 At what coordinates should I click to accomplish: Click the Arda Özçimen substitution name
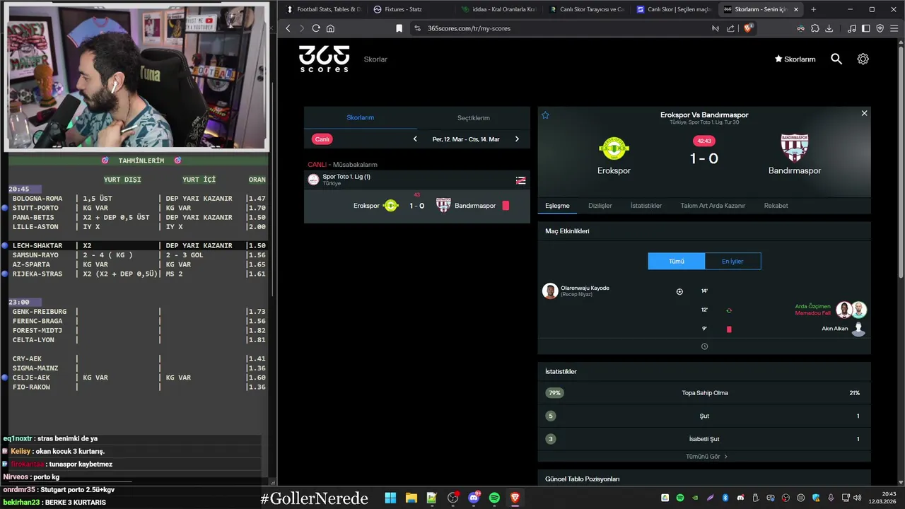click(812, 307)
